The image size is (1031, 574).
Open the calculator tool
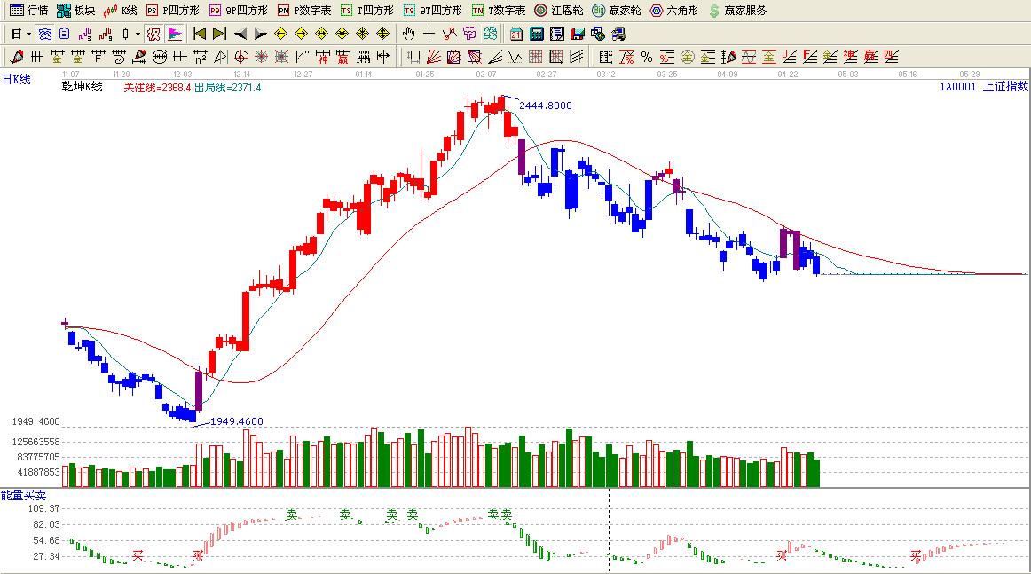[536, 34]
